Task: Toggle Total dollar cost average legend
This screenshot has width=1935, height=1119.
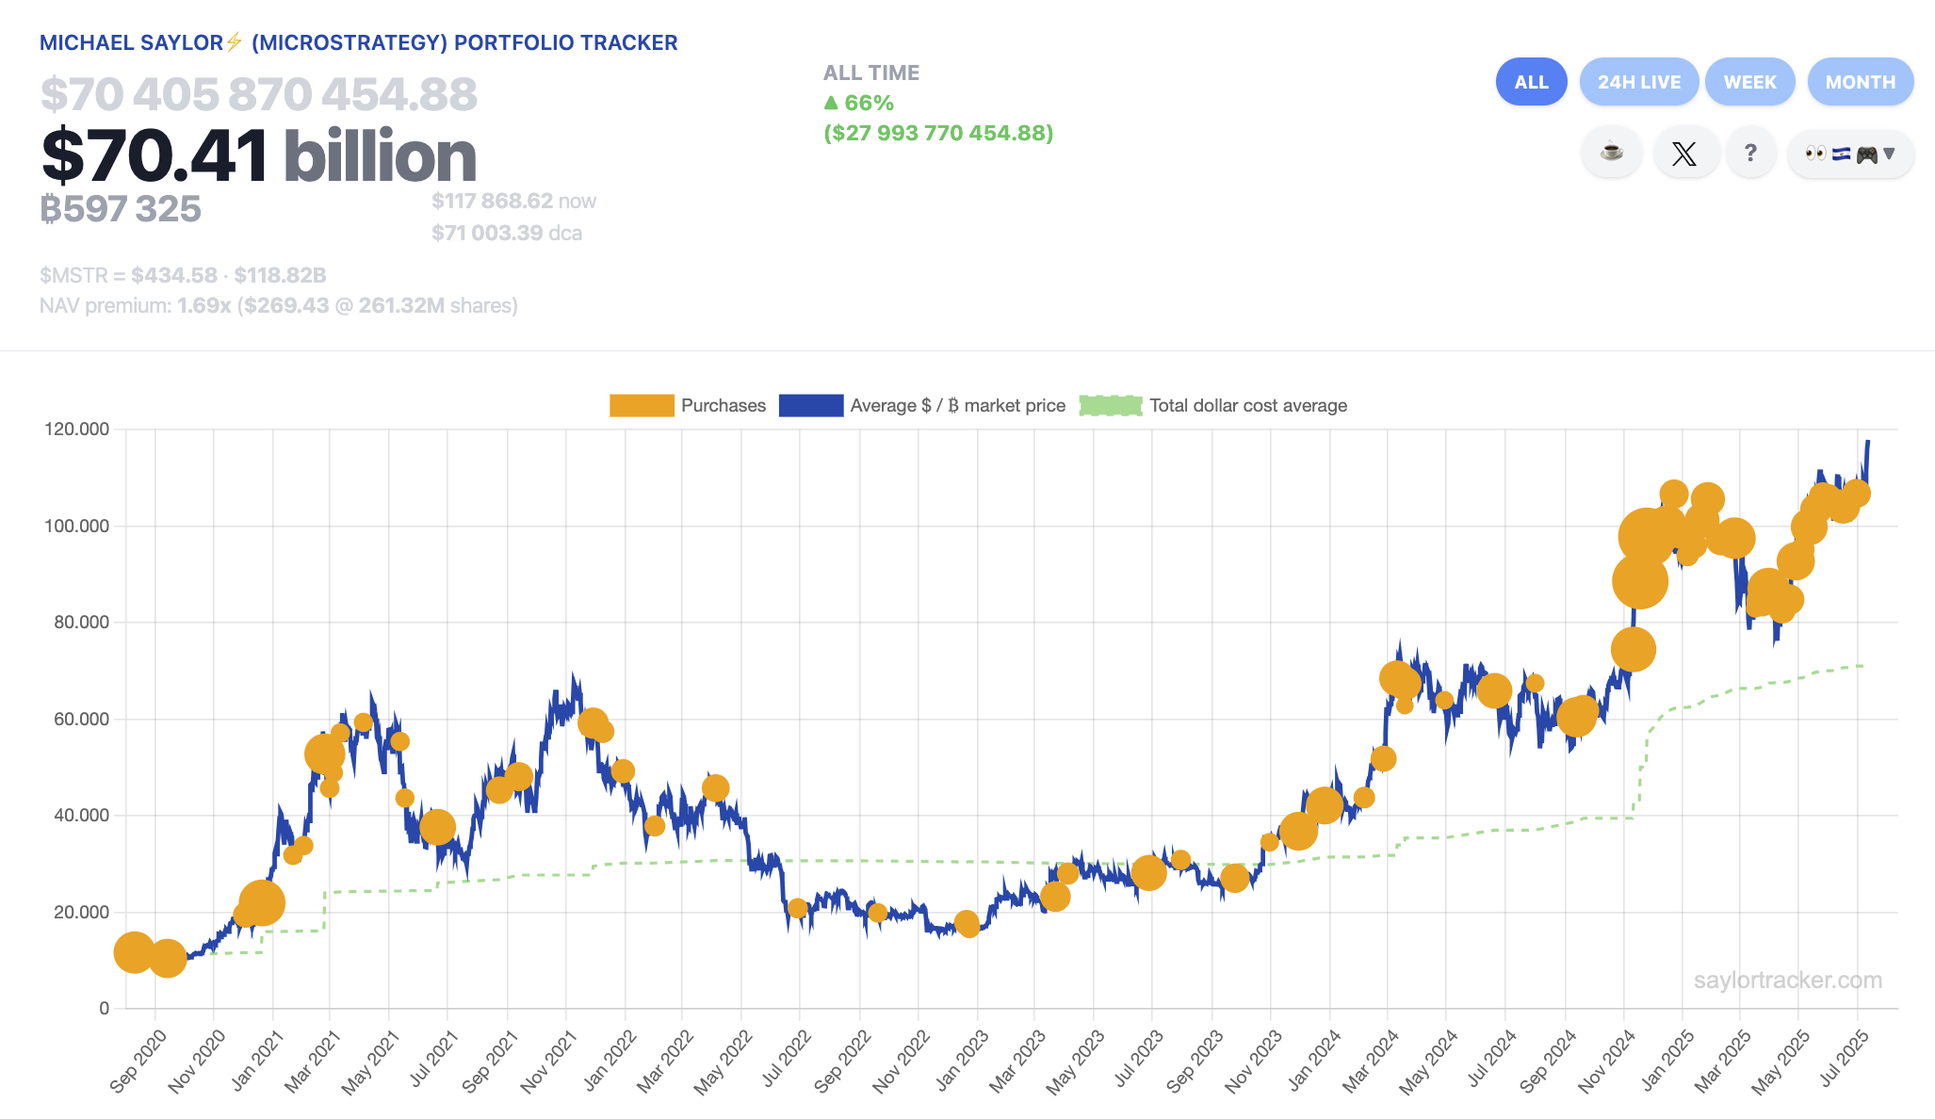Action: pos(1247,406)
